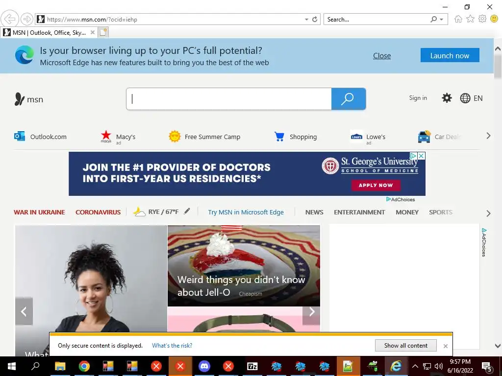Close the St. George's University ad

pyautogui.click(x=421, y=156)
